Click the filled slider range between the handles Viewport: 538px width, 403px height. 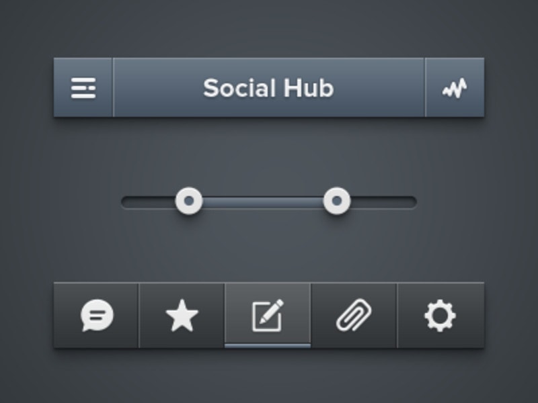point(263,202)
